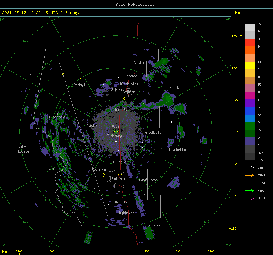Click the Lake Louise label

coord(23,149)
